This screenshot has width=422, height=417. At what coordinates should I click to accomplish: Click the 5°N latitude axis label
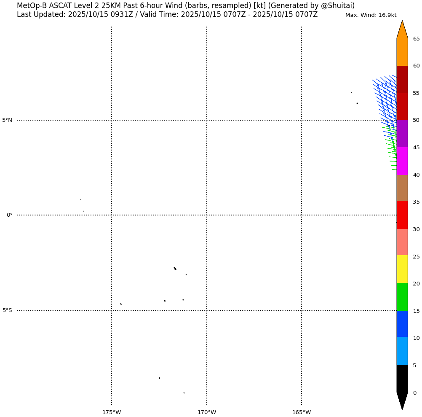point(7,120)
